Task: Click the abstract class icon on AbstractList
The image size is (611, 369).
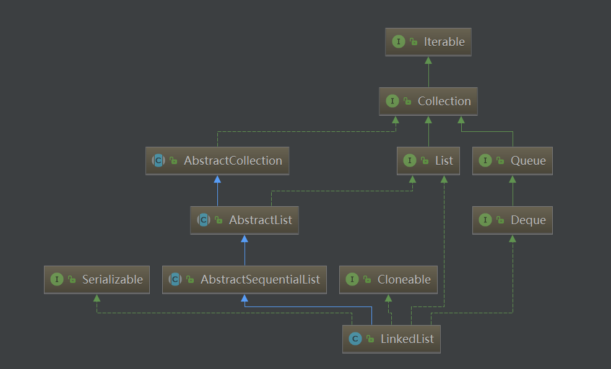Action: coord(204,220)
